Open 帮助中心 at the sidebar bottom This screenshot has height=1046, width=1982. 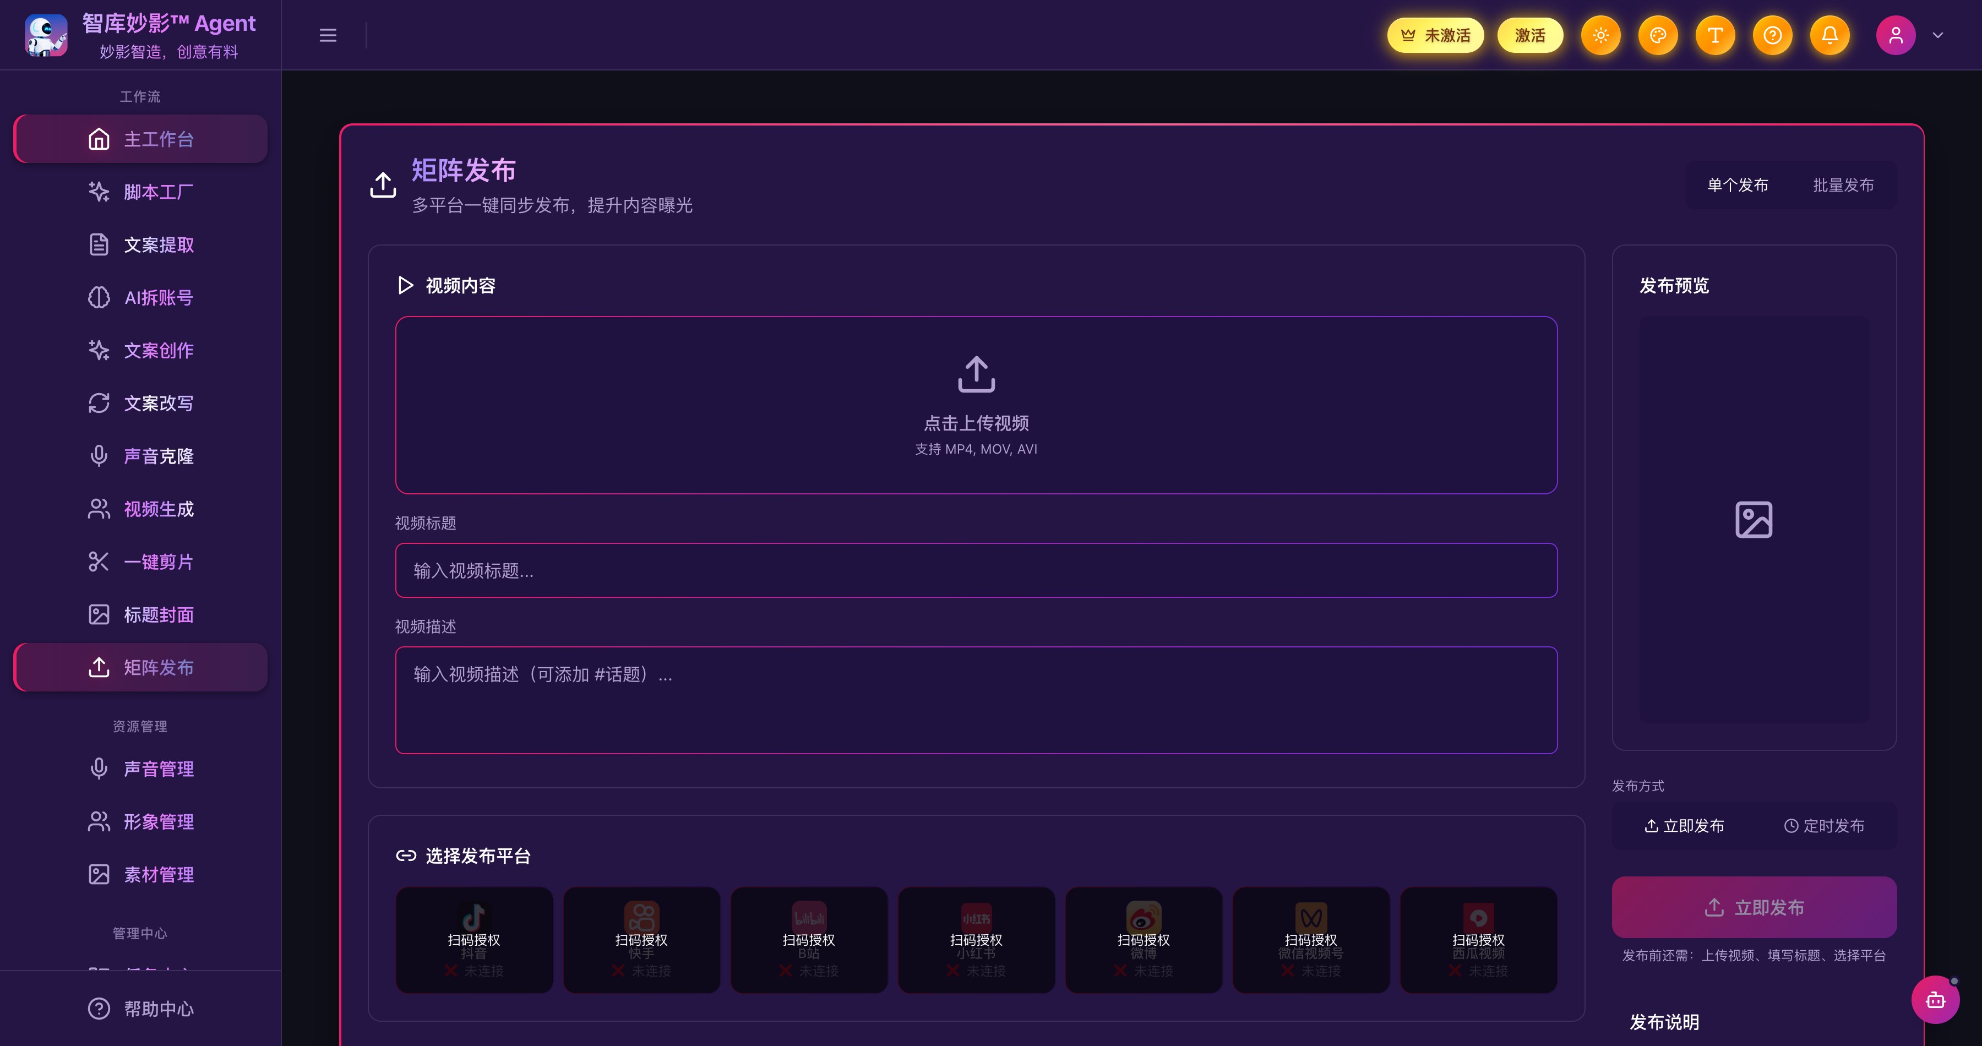click(141, 1009)
